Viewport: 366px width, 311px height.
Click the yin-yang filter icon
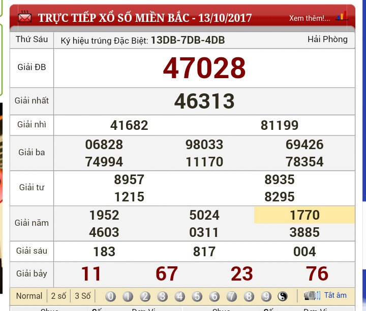click(x=283, y=296)
